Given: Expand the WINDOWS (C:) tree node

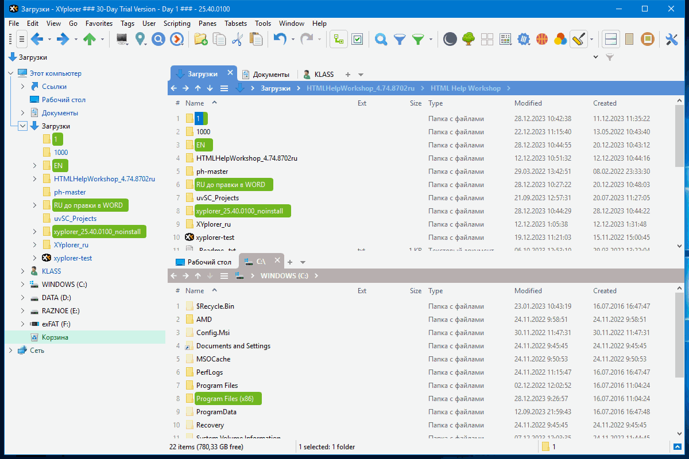Looking at the screenshot, I should point(22,285).
